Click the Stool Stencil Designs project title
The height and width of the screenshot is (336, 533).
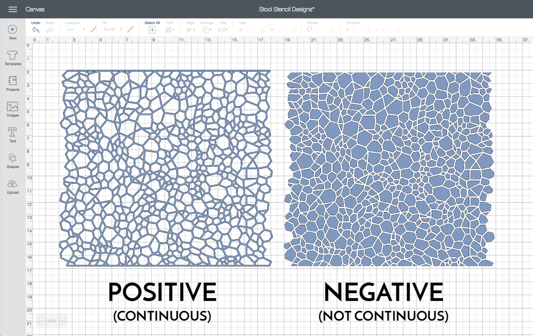pos(287,9)
